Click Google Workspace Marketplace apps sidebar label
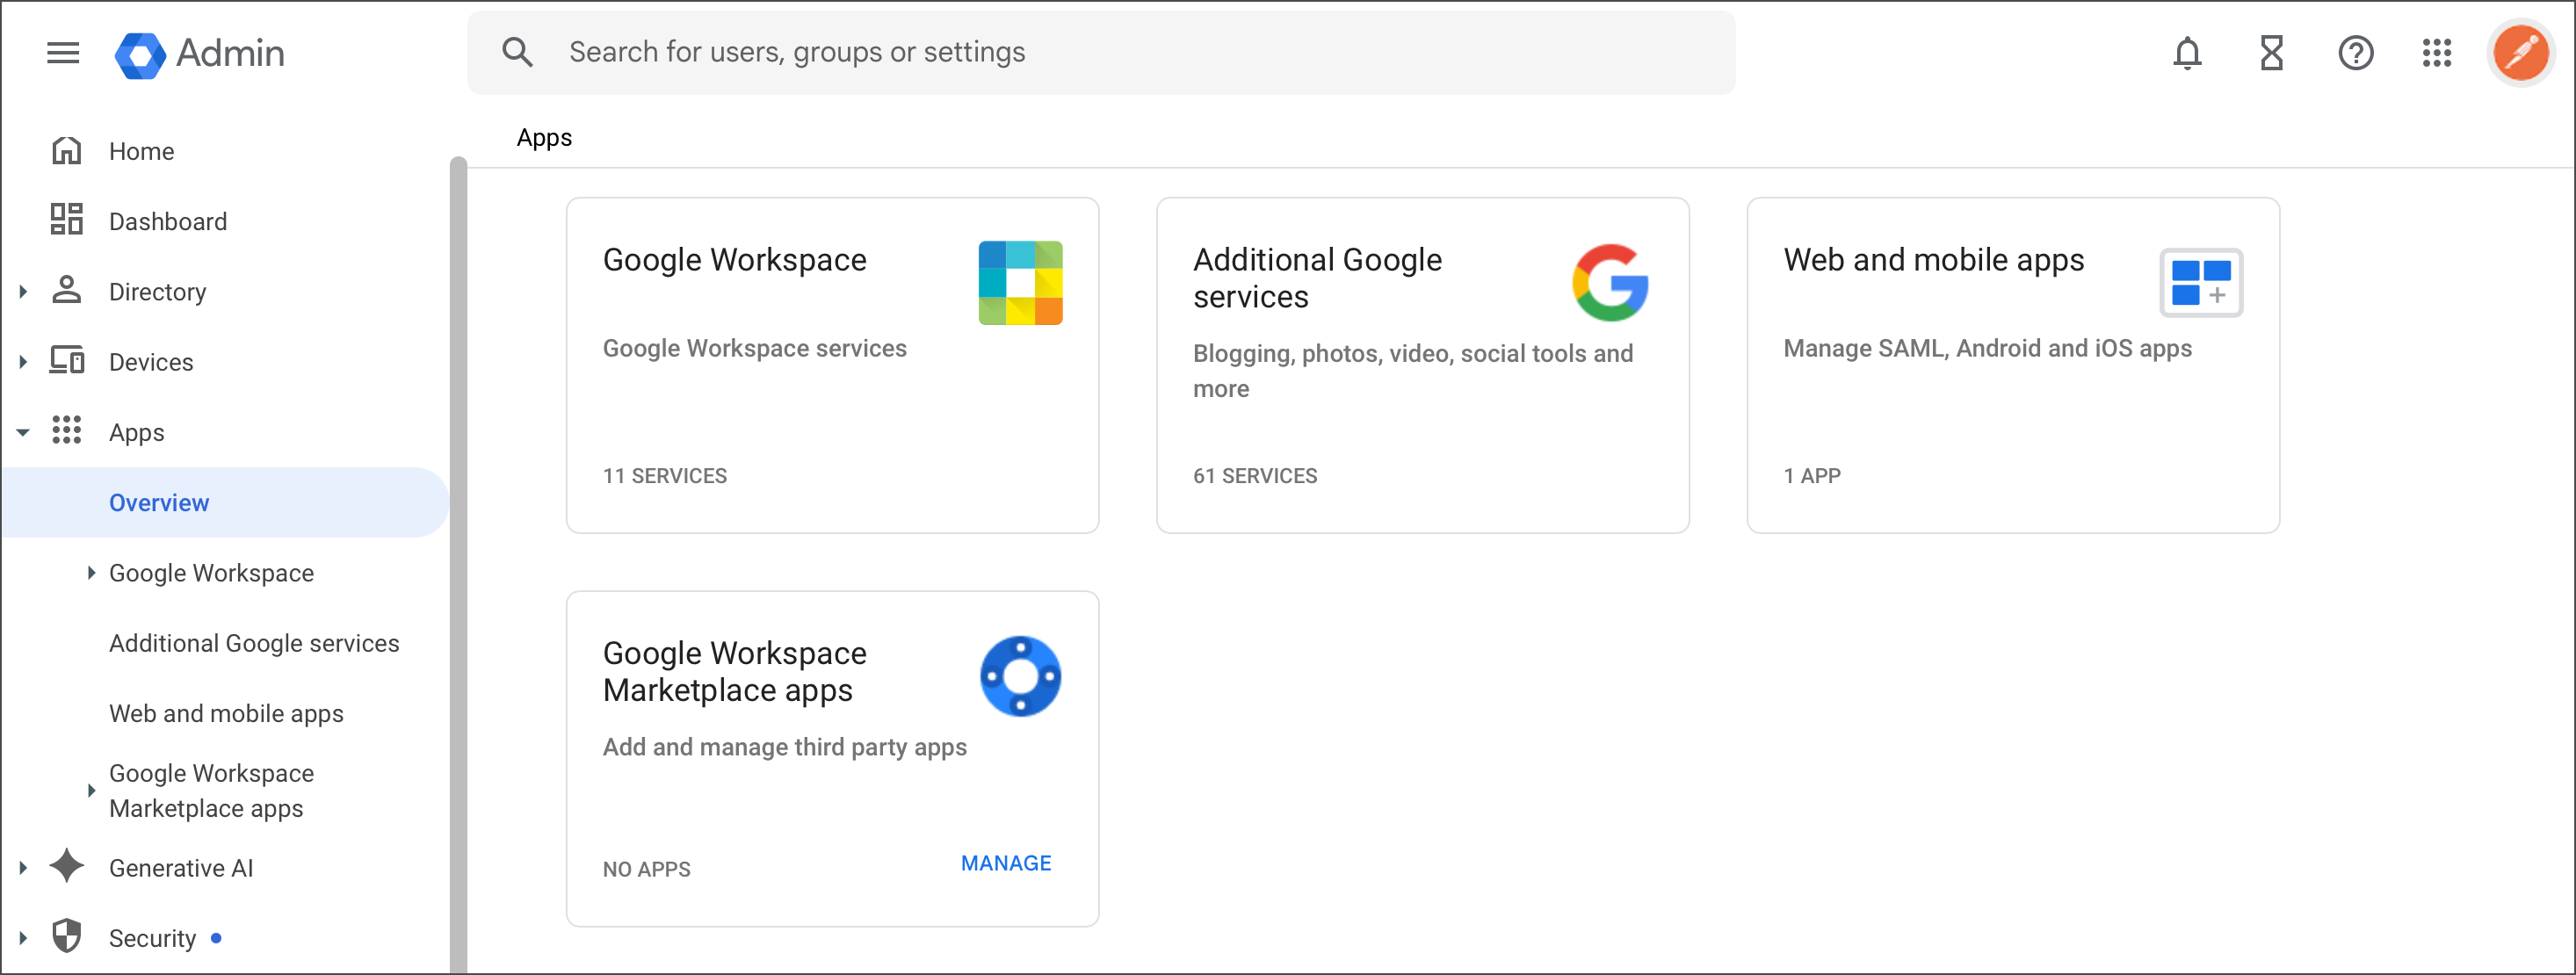Viewport: 2576px width, 975px height. click(x=211, y=791)
